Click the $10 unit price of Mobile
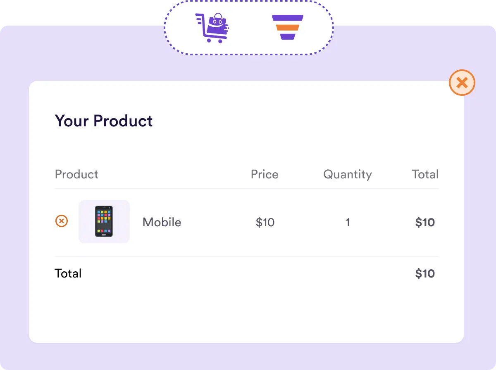Image resolution: width=496 pixels, height=370 pixels. coord(265,222)
